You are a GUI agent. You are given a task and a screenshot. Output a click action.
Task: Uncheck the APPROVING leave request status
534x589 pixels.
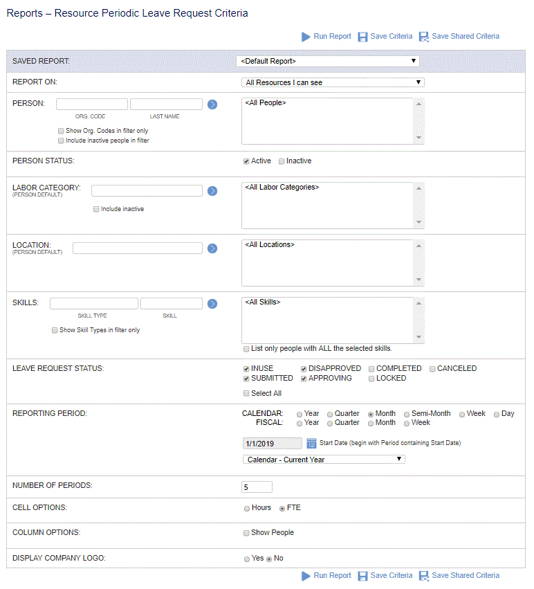tap(304, 379)
